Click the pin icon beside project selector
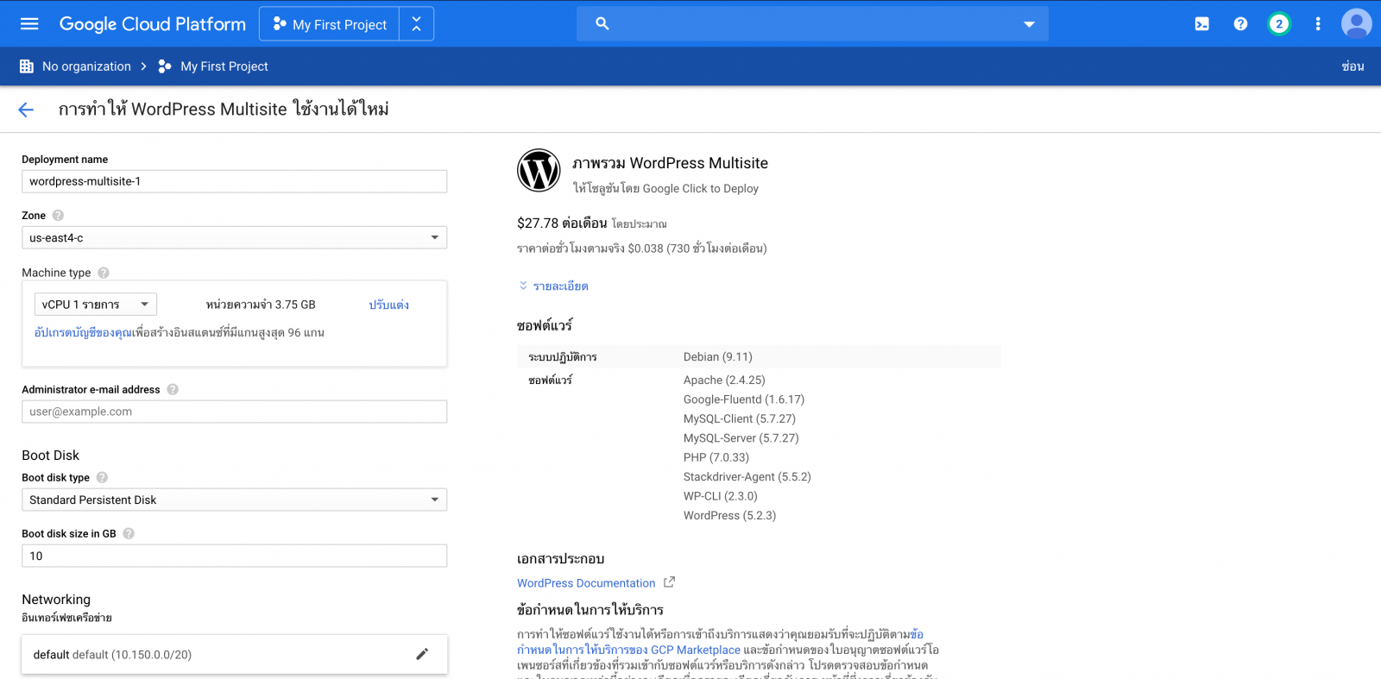The width and height of the screenshot is (1381, 679). pos(416,24)
